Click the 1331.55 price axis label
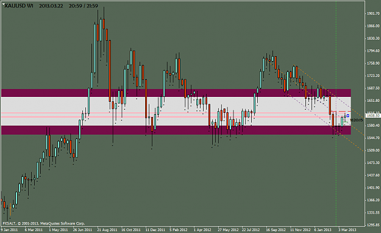This screenshot has width=381, height=233. click(373, 213)
